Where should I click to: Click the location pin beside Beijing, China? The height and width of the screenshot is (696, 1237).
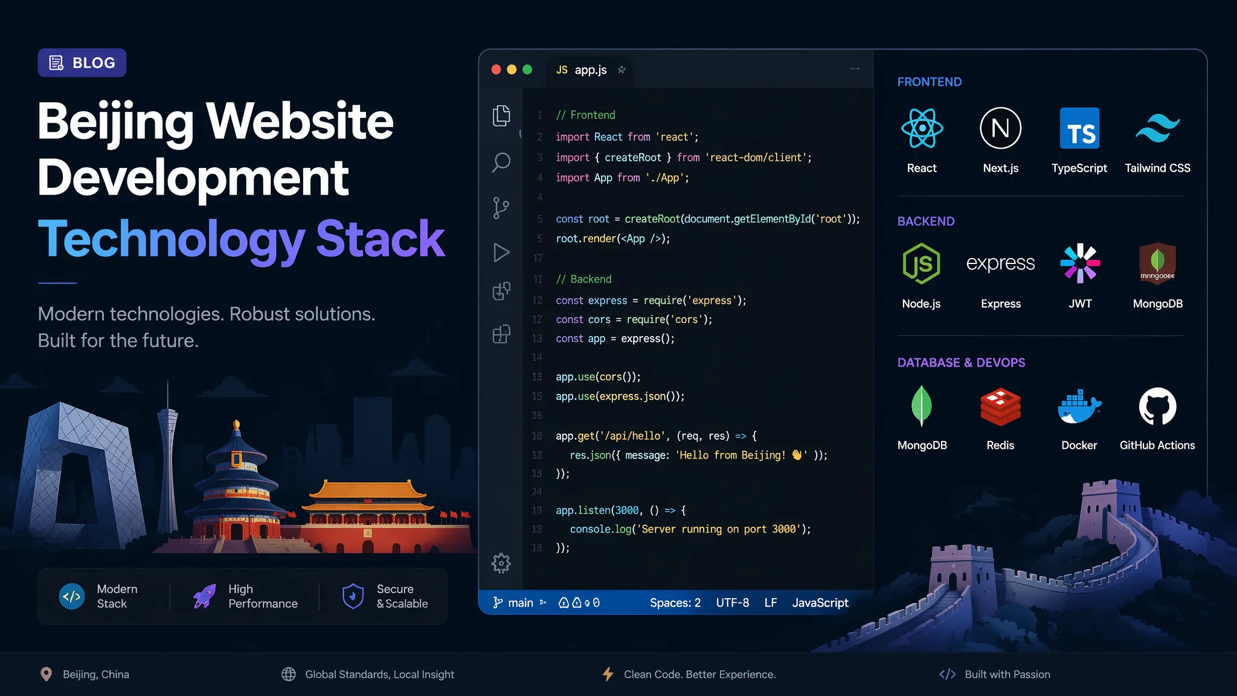(x=46, y=674)
